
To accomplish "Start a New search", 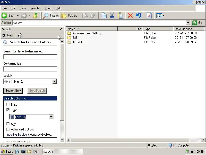I will coord(7,35).
